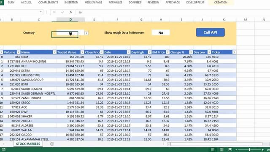Click volume cell 8 737 886
The height and width of the screenshot is (152, 270).
(12, 61)
